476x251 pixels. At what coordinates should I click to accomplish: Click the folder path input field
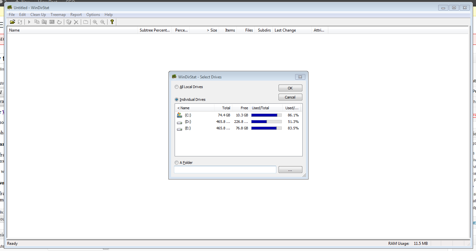(225, 170)
